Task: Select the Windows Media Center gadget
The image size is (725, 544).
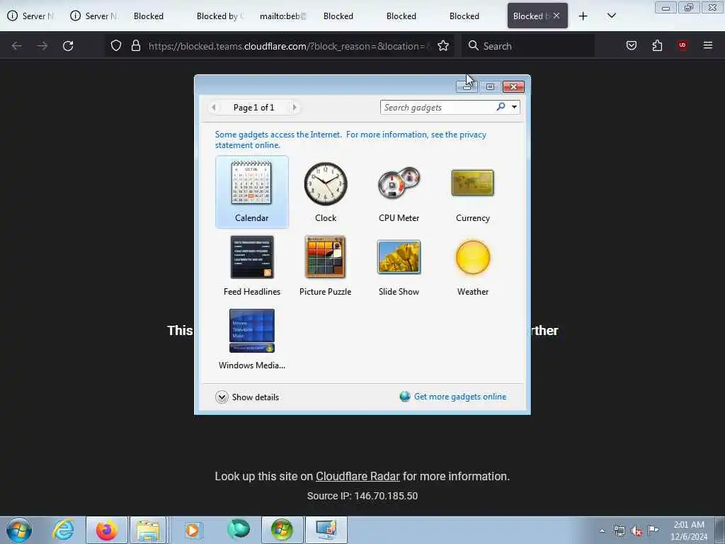Action: coord(251,339)
